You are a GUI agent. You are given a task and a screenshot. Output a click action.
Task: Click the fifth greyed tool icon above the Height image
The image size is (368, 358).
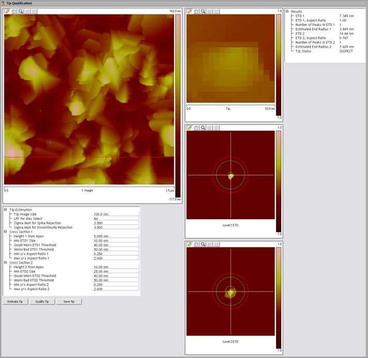34,11
